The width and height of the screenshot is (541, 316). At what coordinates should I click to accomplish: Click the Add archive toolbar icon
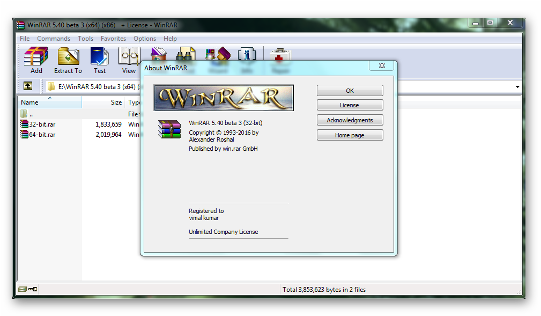point(36,56)
